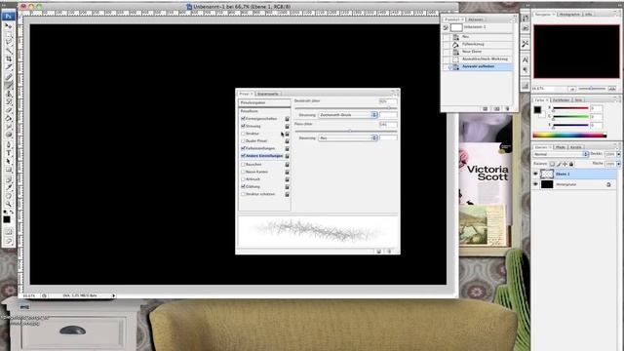This screenshot has width=624, height=351.
Task: Open the layer blend mode dropdown Normal
Action: [x=561, y=154]
